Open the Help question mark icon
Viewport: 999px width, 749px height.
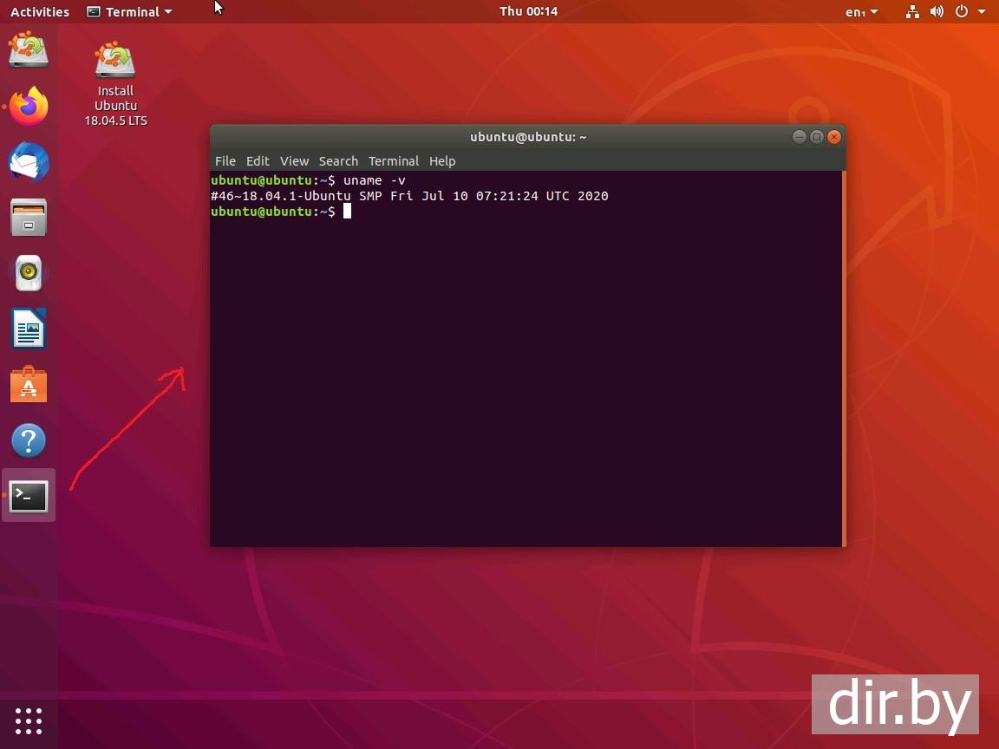(x=29, y=440)
